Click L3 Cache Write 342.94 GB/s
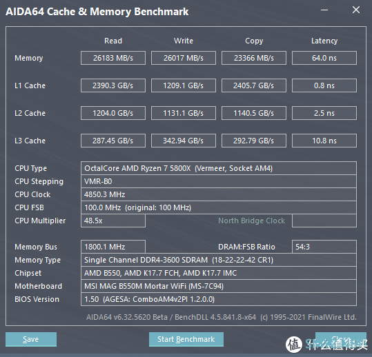This screenshot has width=372, height=357. [184, 141]
